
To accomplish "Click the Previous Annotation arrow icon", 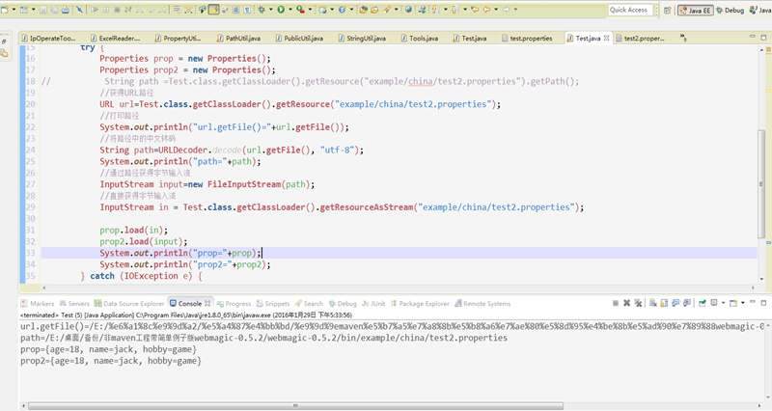I will 455,10.
